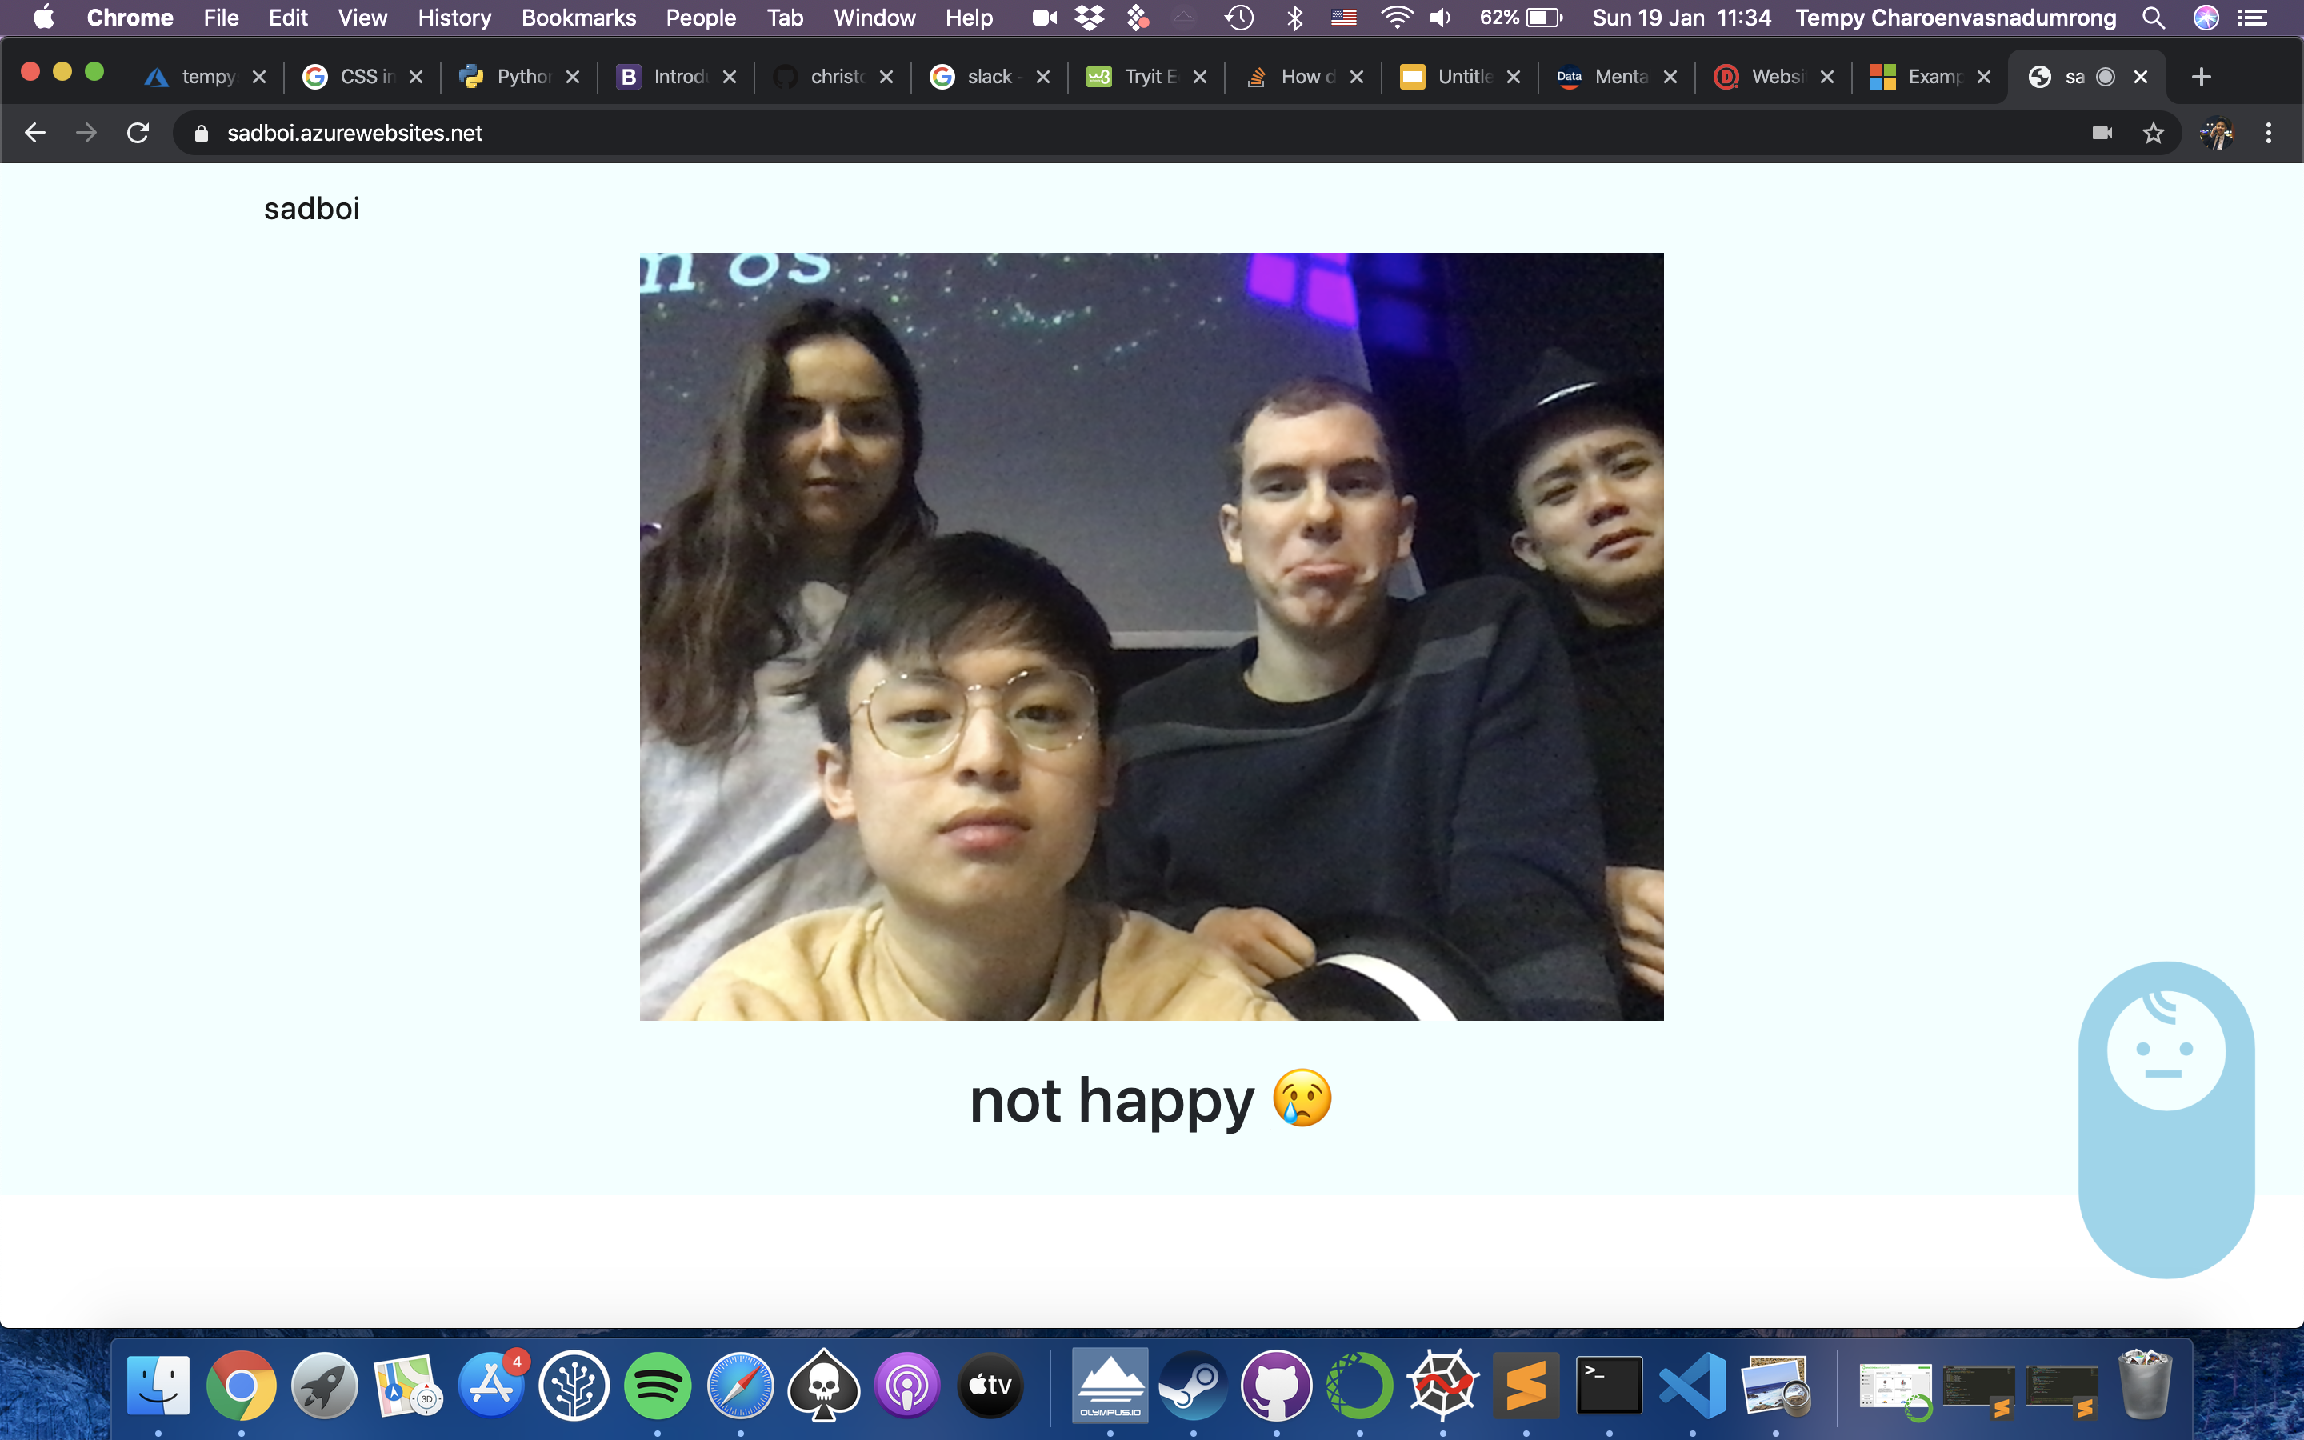Open GitHub Desktop in the Dock
Screen dimensions: 2304x1440
[1276, 1385]
